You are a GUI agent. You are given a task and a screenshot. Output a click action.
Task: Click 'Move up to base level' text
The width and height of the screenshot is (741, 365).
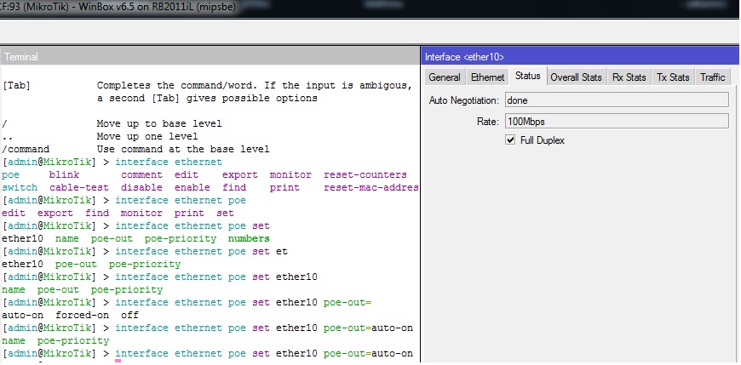click(x=159, y=123)
